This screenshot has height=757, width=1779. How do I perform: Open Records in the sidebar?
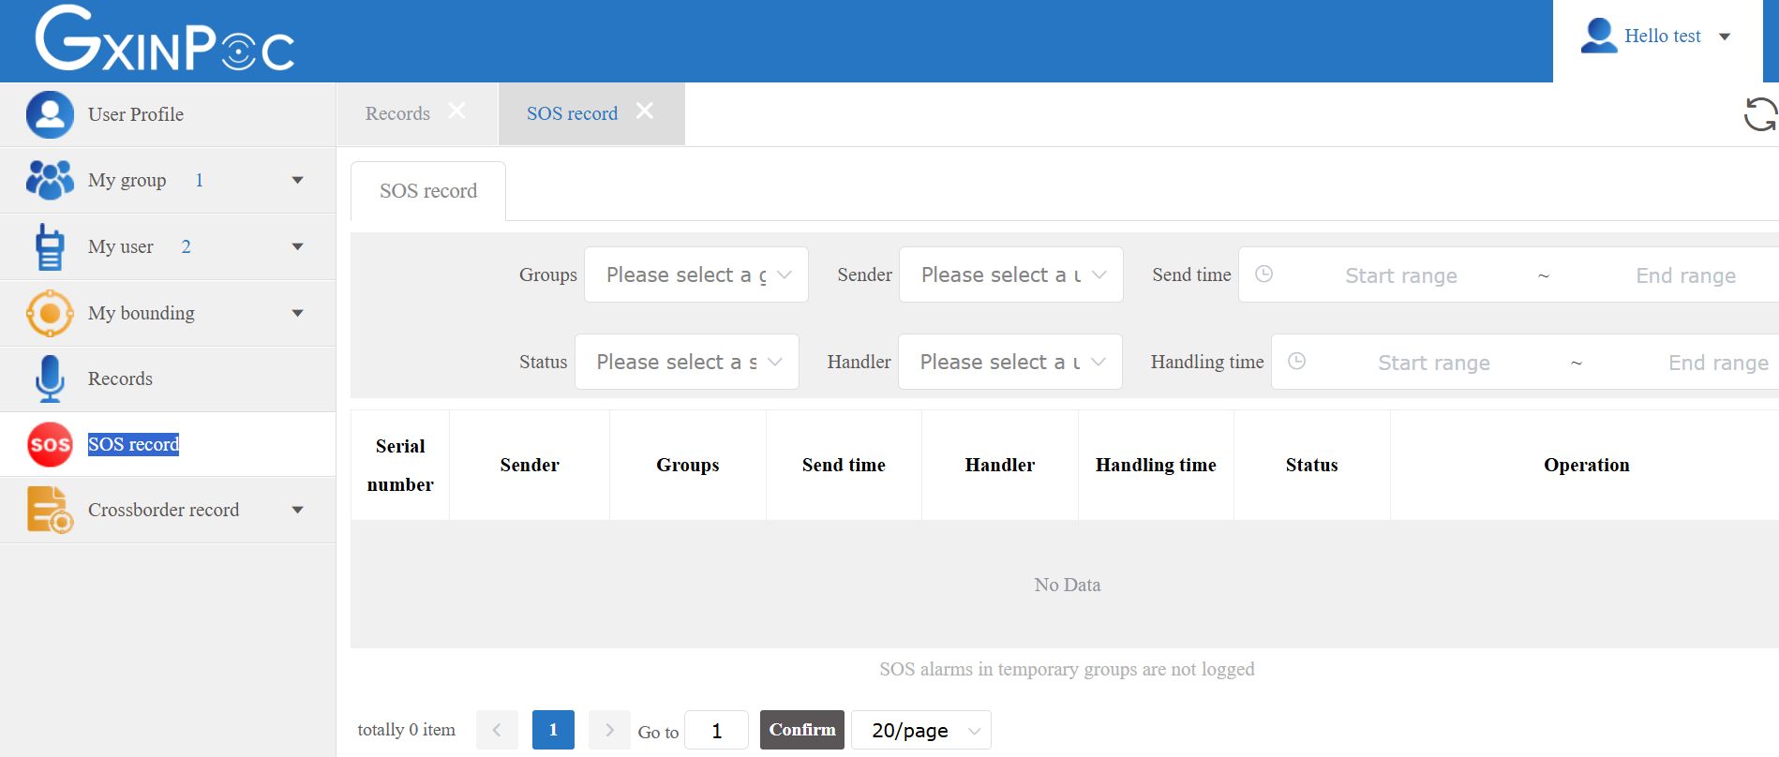pyautogui.click(x=168, y=378)
